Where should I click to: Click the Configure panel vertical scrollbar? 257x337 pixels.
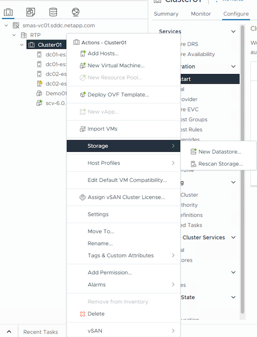[243, 160]
